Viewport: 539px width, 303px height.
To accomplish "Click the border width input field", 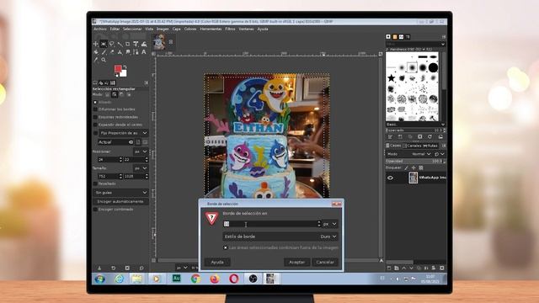I will pyautogui.click(x=269, y=224).
